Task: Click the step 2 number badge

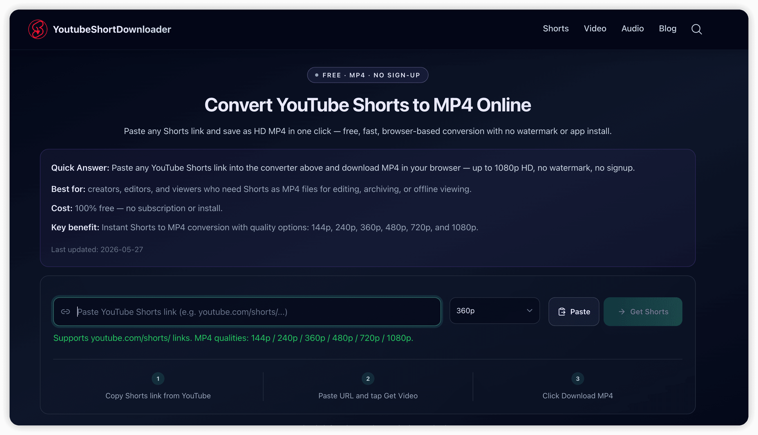Action: (368, 379)
